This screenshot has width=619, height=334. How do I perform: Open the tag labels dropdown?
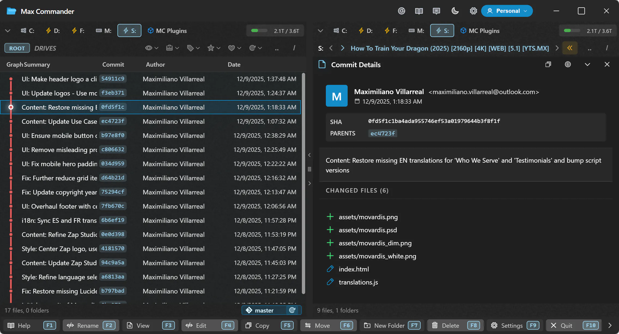tap(193, 48)
